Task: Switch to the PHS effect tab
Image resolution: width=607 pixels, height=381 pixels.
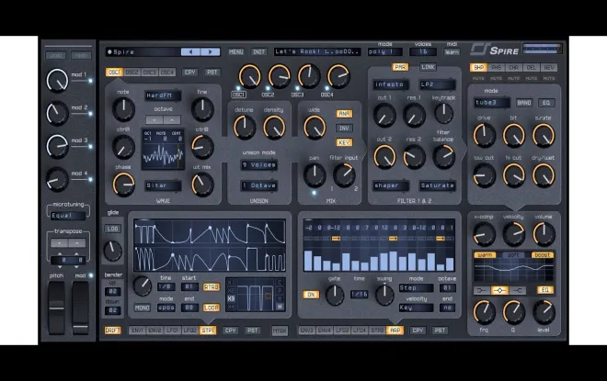Action: pyautogui.click(x=496, y=68)
